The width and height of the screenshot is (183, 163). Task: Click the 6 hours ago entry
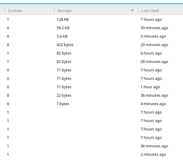click(x=151, y=53)
